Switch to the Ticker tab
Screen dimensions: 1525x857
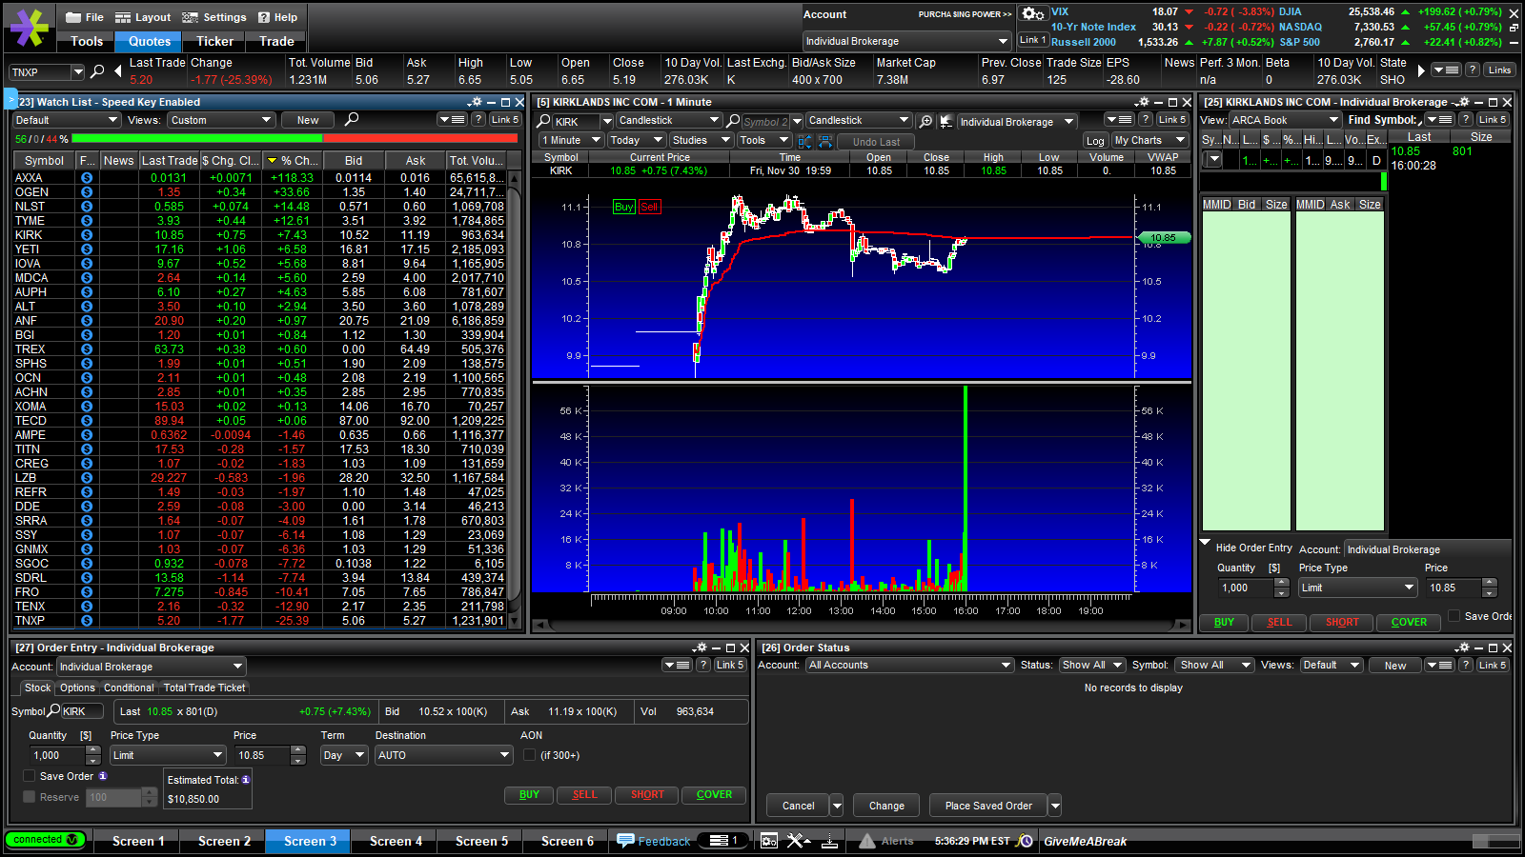214,41
